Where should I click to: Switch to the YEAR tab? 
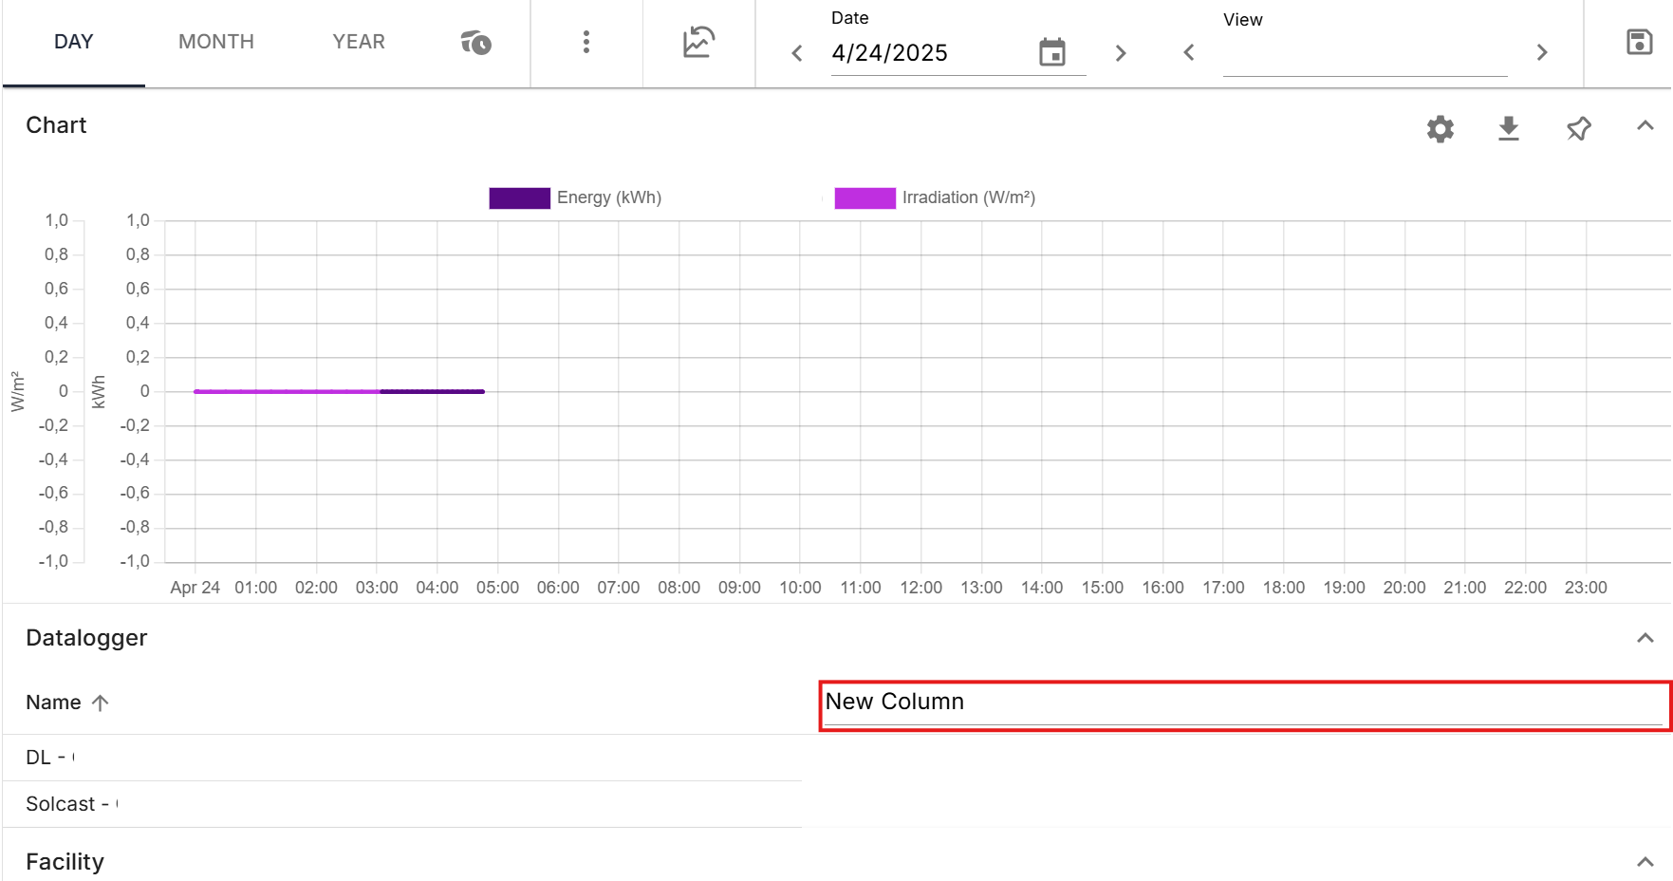click(359, 43)
